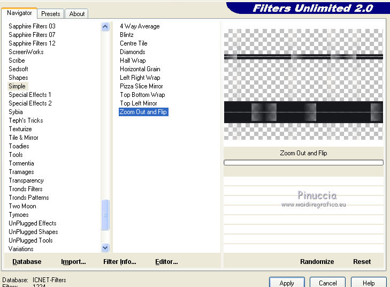
Task: Select Scribe category
Action: pos(17,61)
